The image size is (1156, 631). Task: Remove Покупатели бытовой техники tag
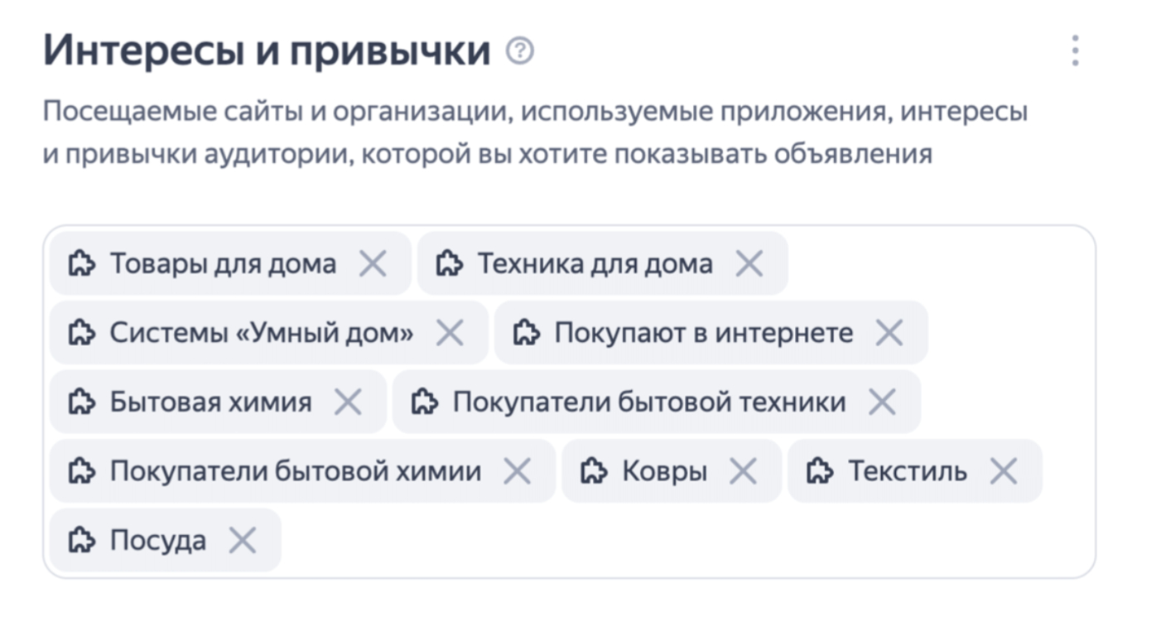pyautogui.click(x=882, y=402)
